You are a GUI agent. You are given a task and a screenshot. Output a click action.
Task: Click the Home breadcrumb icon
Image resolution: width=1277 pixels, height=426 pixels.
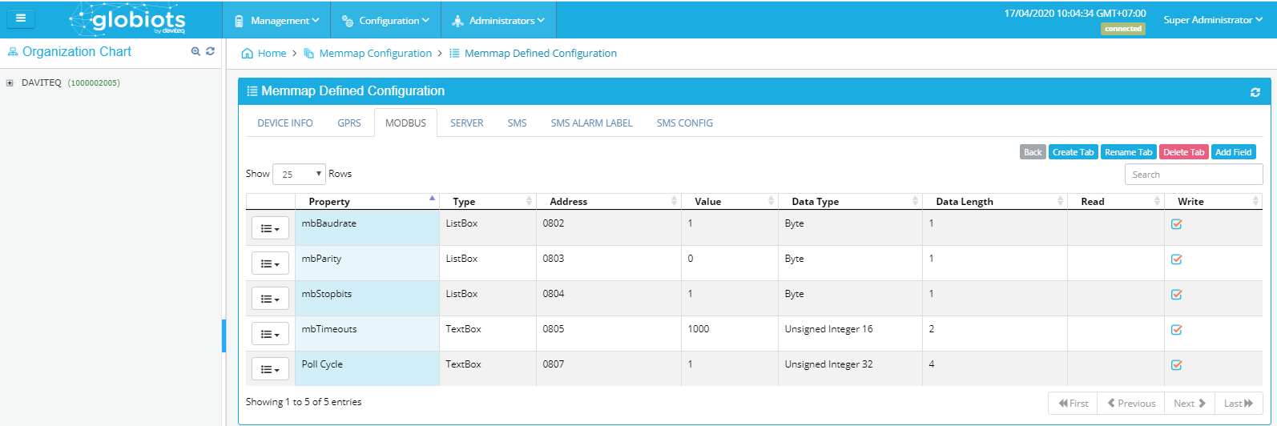pyautogui.click(x=247, y=54)
